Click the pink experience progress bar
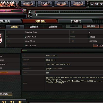 tap(6, 11)
